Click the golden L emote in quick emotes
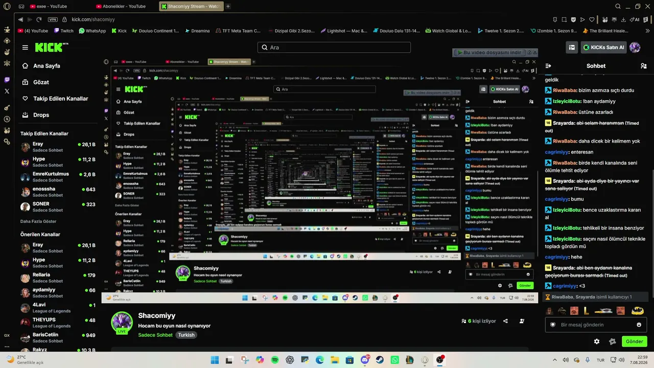The image size is (654, 368). point(586,310)
